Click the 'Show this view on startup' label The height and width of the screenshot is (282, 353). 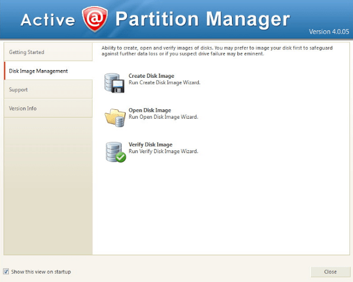coord(41,272)
